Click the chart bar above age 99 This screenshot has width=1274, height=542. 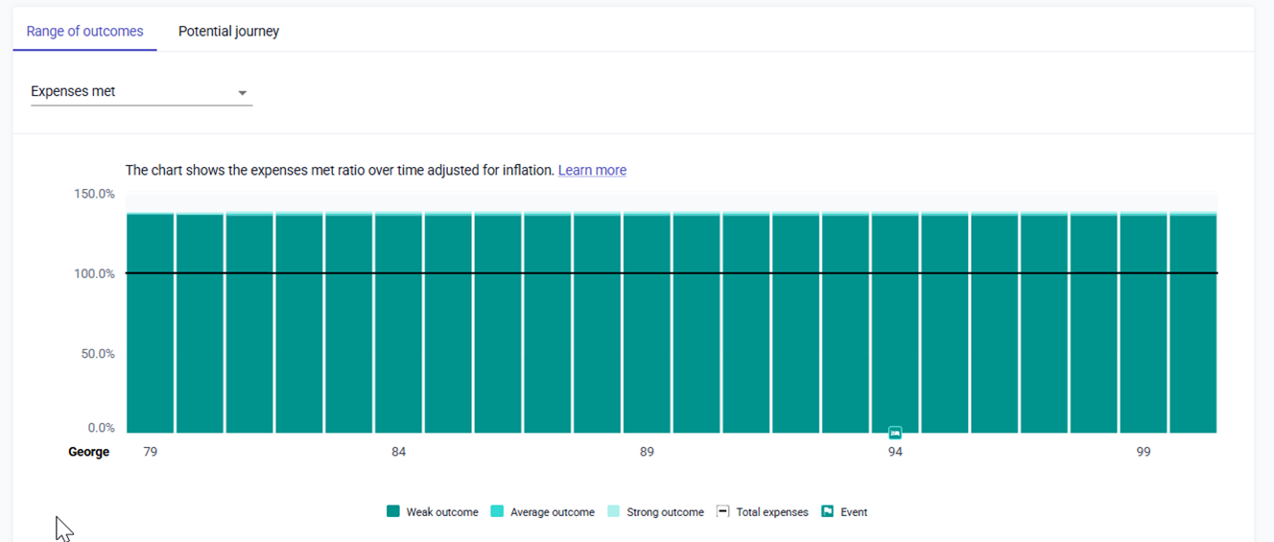click(1144, 326)
